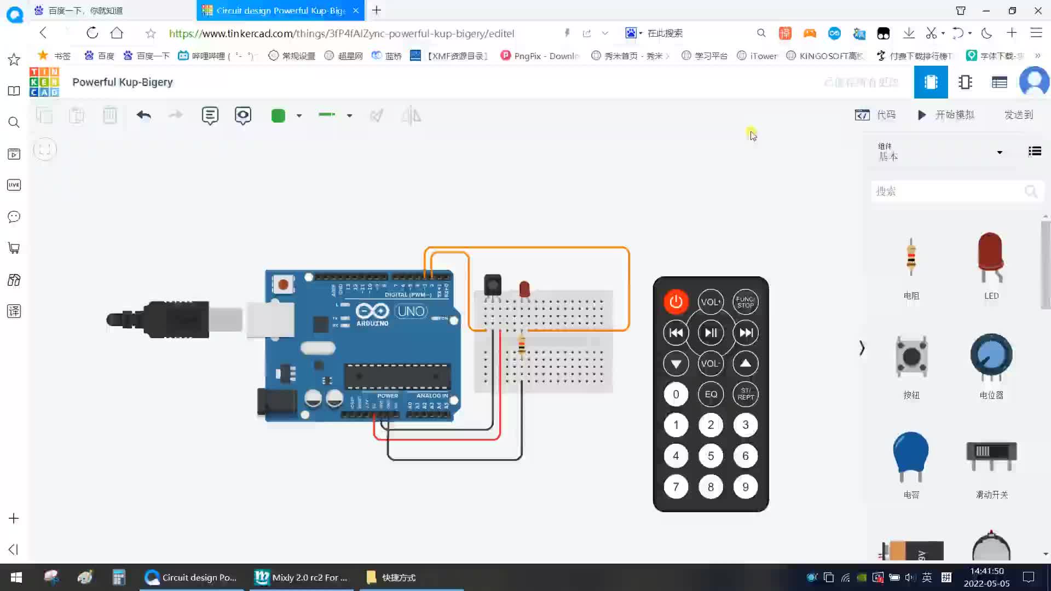Click the browser refresh icon

tap(92, 33)
